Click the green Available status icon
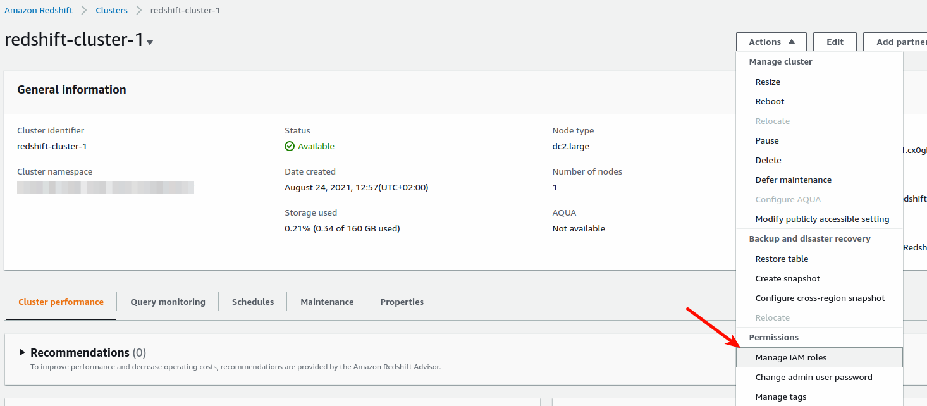This screenshot has height=406, width=927. [x=290, y=146]
